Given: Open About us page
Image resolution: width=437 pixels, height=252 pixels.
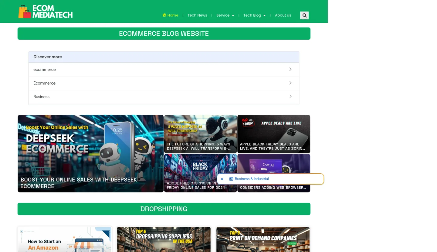Looking at the screenshot, I should point(283,15).
